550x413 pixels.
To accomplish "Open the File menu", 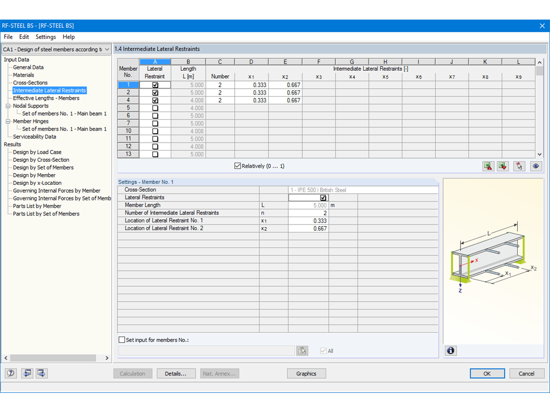I will (x=8, y=37).
